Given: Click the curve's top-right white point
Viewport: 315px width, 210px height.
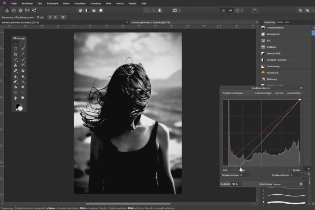Looking at the screenshot, I should click(300, 100).
